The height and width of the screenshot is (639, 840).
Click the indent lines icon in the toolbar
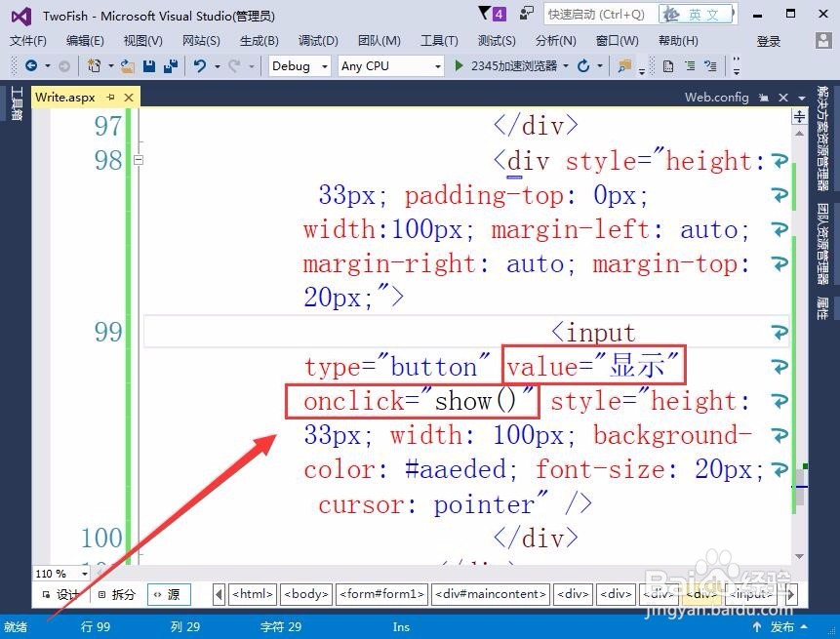[690, 66]
